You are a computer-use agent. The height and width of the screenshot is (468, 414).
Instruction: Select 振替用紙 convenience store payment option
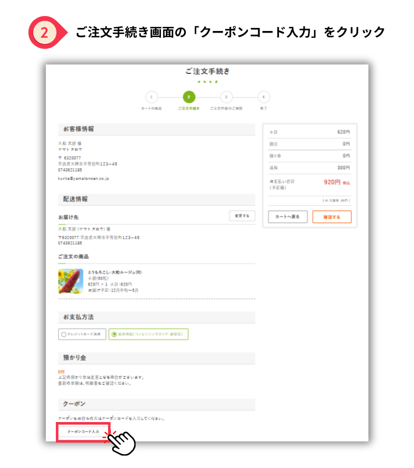(149, 334)
